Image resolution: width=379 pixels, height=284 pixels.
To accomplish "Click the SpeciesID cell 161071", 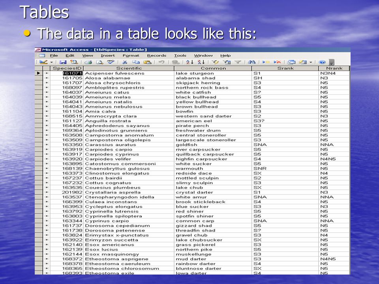I will point(67,73).
